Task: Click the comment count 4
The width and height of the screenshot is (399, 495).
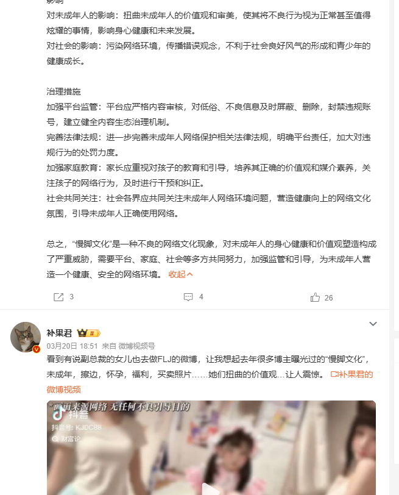Action: pyautogui.click(x=201, y=297)
